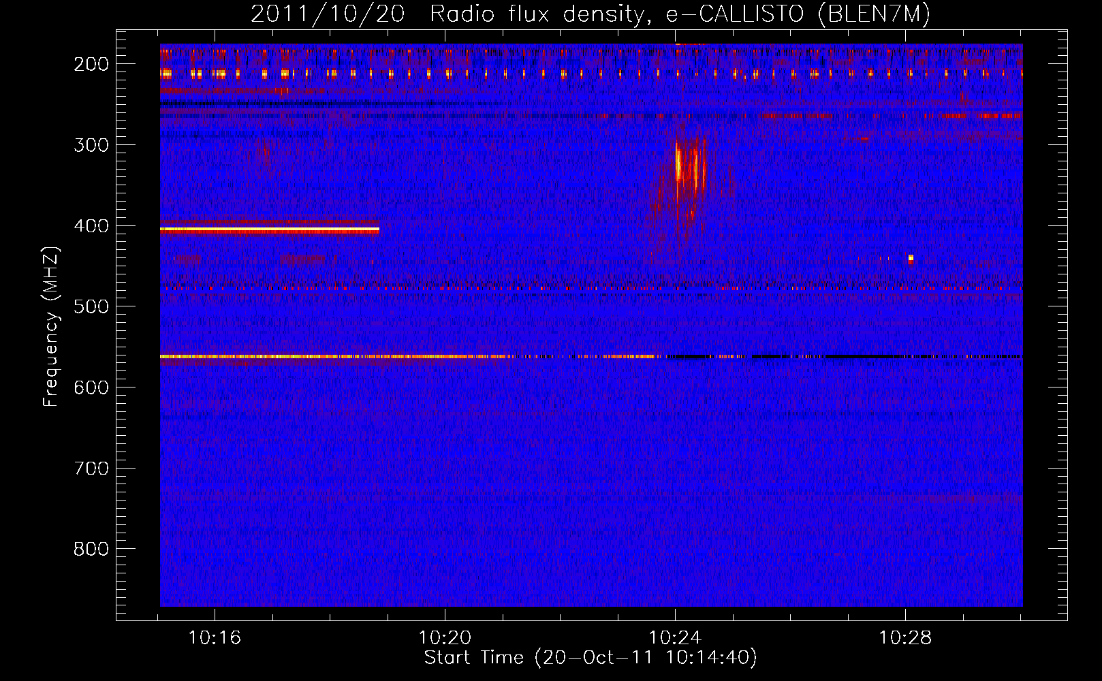The width and height of the screenshot is (1102, 681).
Task: Click the 400 frequency tick label
Action: (91, 226)
